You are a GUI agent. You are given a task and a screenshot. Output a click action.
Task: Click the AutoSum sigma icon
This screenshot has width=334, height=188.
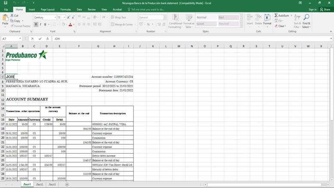(x=276, y=15)
